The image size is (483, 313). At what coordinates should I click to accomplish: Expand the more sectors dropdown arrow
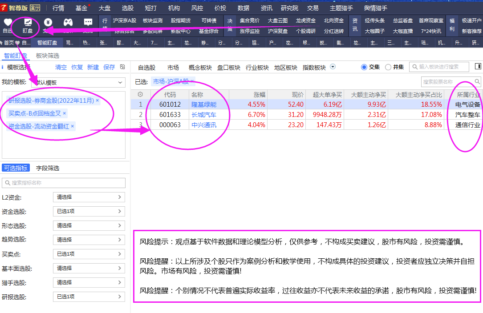coord(333,67)
